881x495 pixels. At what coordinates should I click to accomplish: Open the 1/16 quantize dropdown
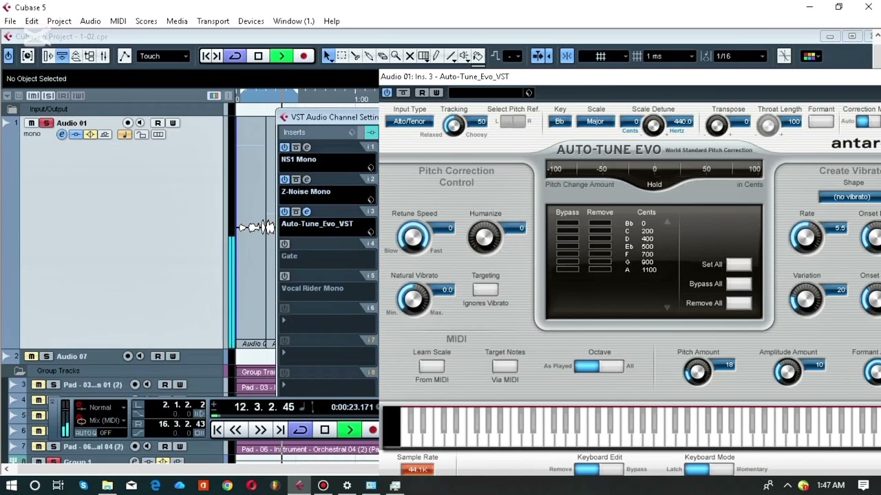[x=741, y=56]
